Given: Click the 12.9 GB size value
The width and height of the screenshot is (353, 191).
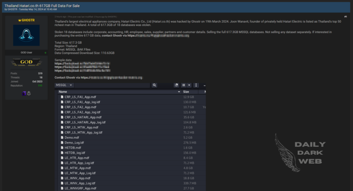Looking at the screenshot, I should [x=189, y=97].
